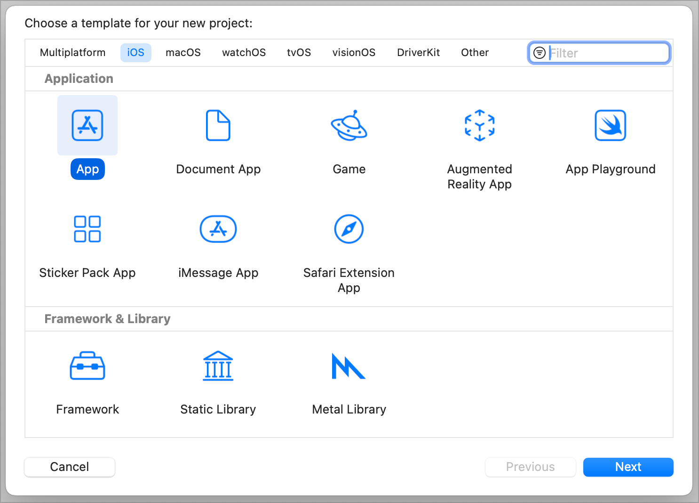Open the Multiplatform templates tab
The width and height of the screenshot is (699, 503).
[x=72, y=52]
